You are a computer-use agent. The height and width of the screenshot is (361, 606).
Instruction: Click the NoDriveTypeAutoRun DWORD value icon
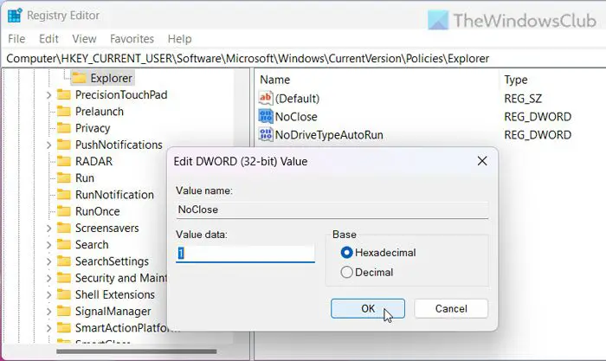[x=266, y=134]
